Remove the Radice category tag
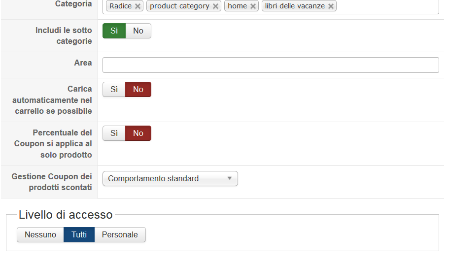449x264 pixels. pos(138,6)
